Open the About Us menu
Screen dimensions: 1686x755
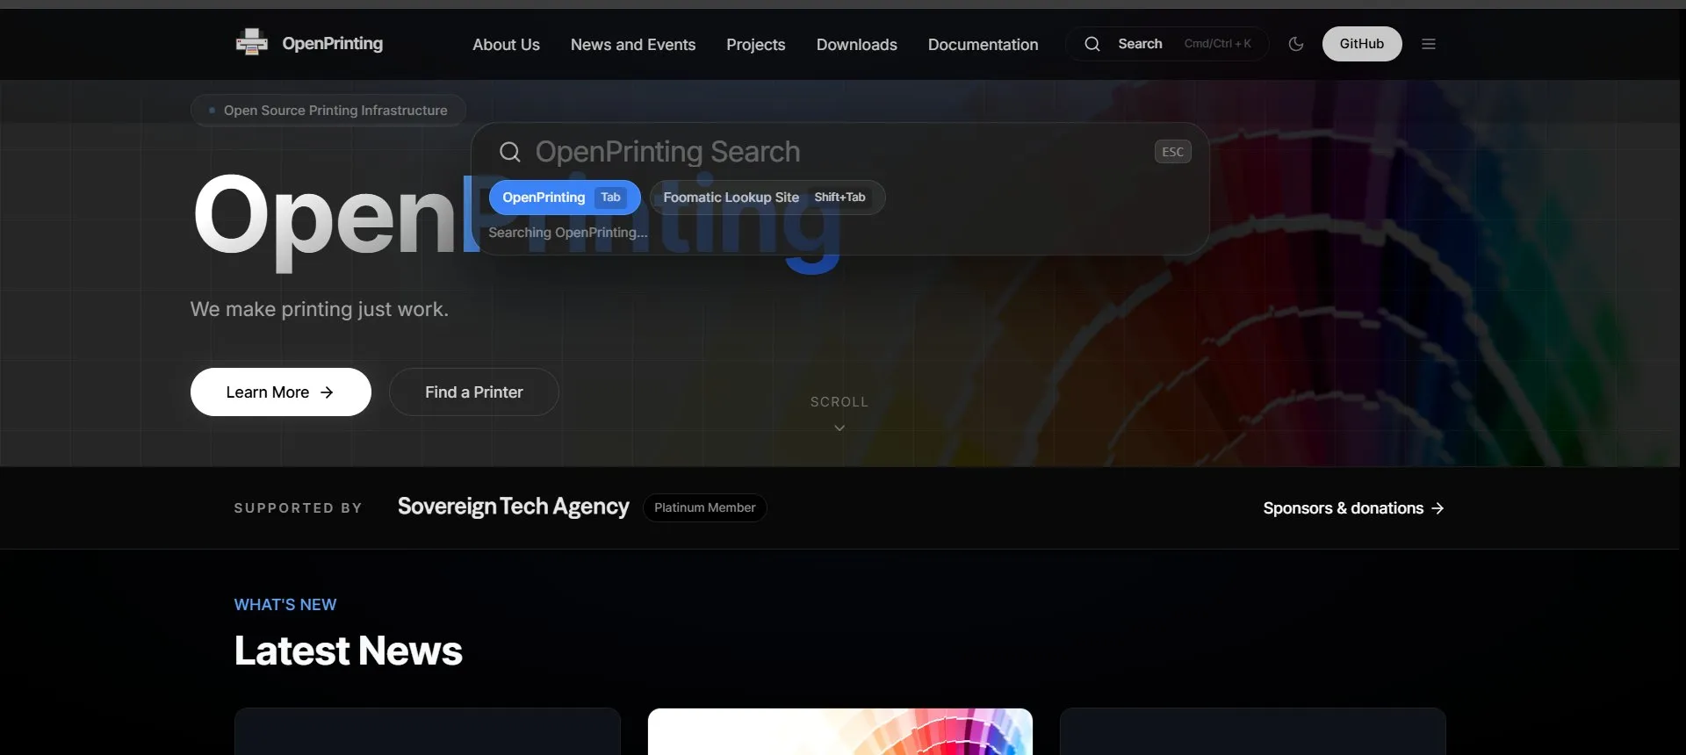[506, 45]
